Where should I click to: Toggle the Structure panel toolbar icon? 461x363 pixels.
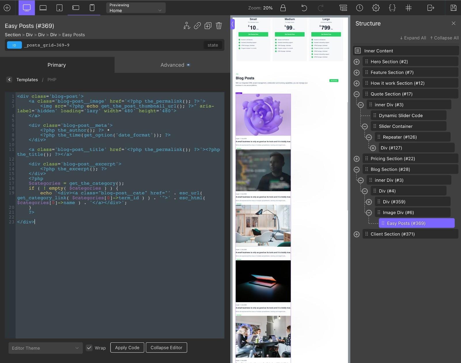point(343,8)
